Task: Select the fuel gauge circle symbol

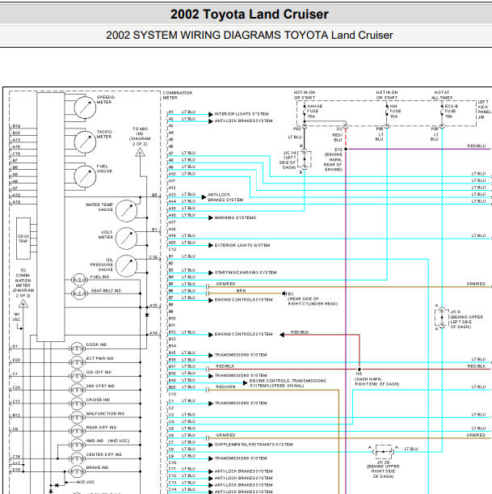Action: [x=85, y=176]
